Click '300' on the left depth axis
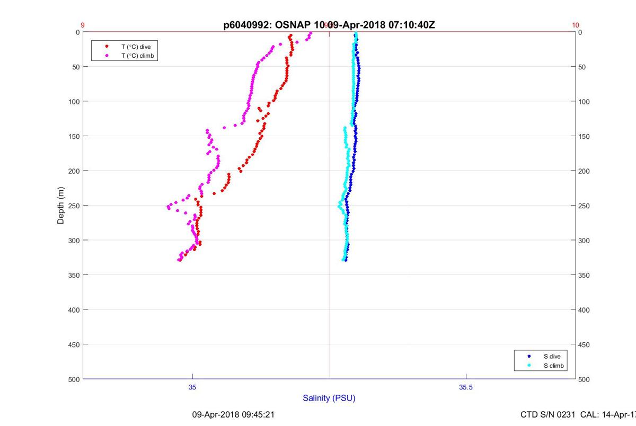This screenshot has width=636, height=426. tap(74, 241)
